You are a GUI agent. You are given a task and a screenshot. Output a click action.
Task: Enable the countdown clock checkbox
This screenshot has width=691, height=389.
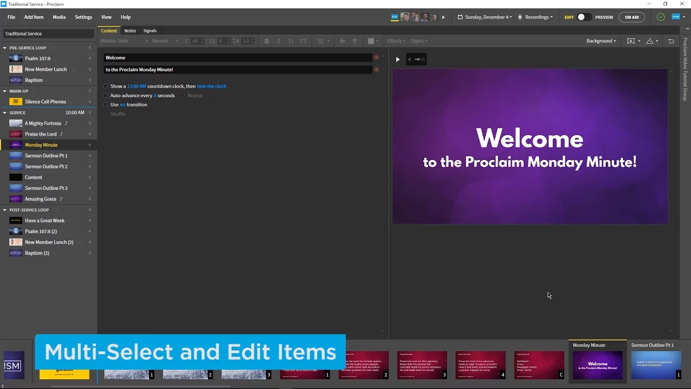pos(106,86)
